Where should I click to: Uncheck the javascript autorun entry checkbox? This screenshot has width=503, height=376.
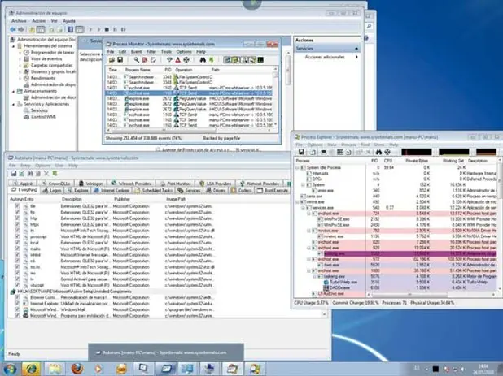[x=17, y=236]
